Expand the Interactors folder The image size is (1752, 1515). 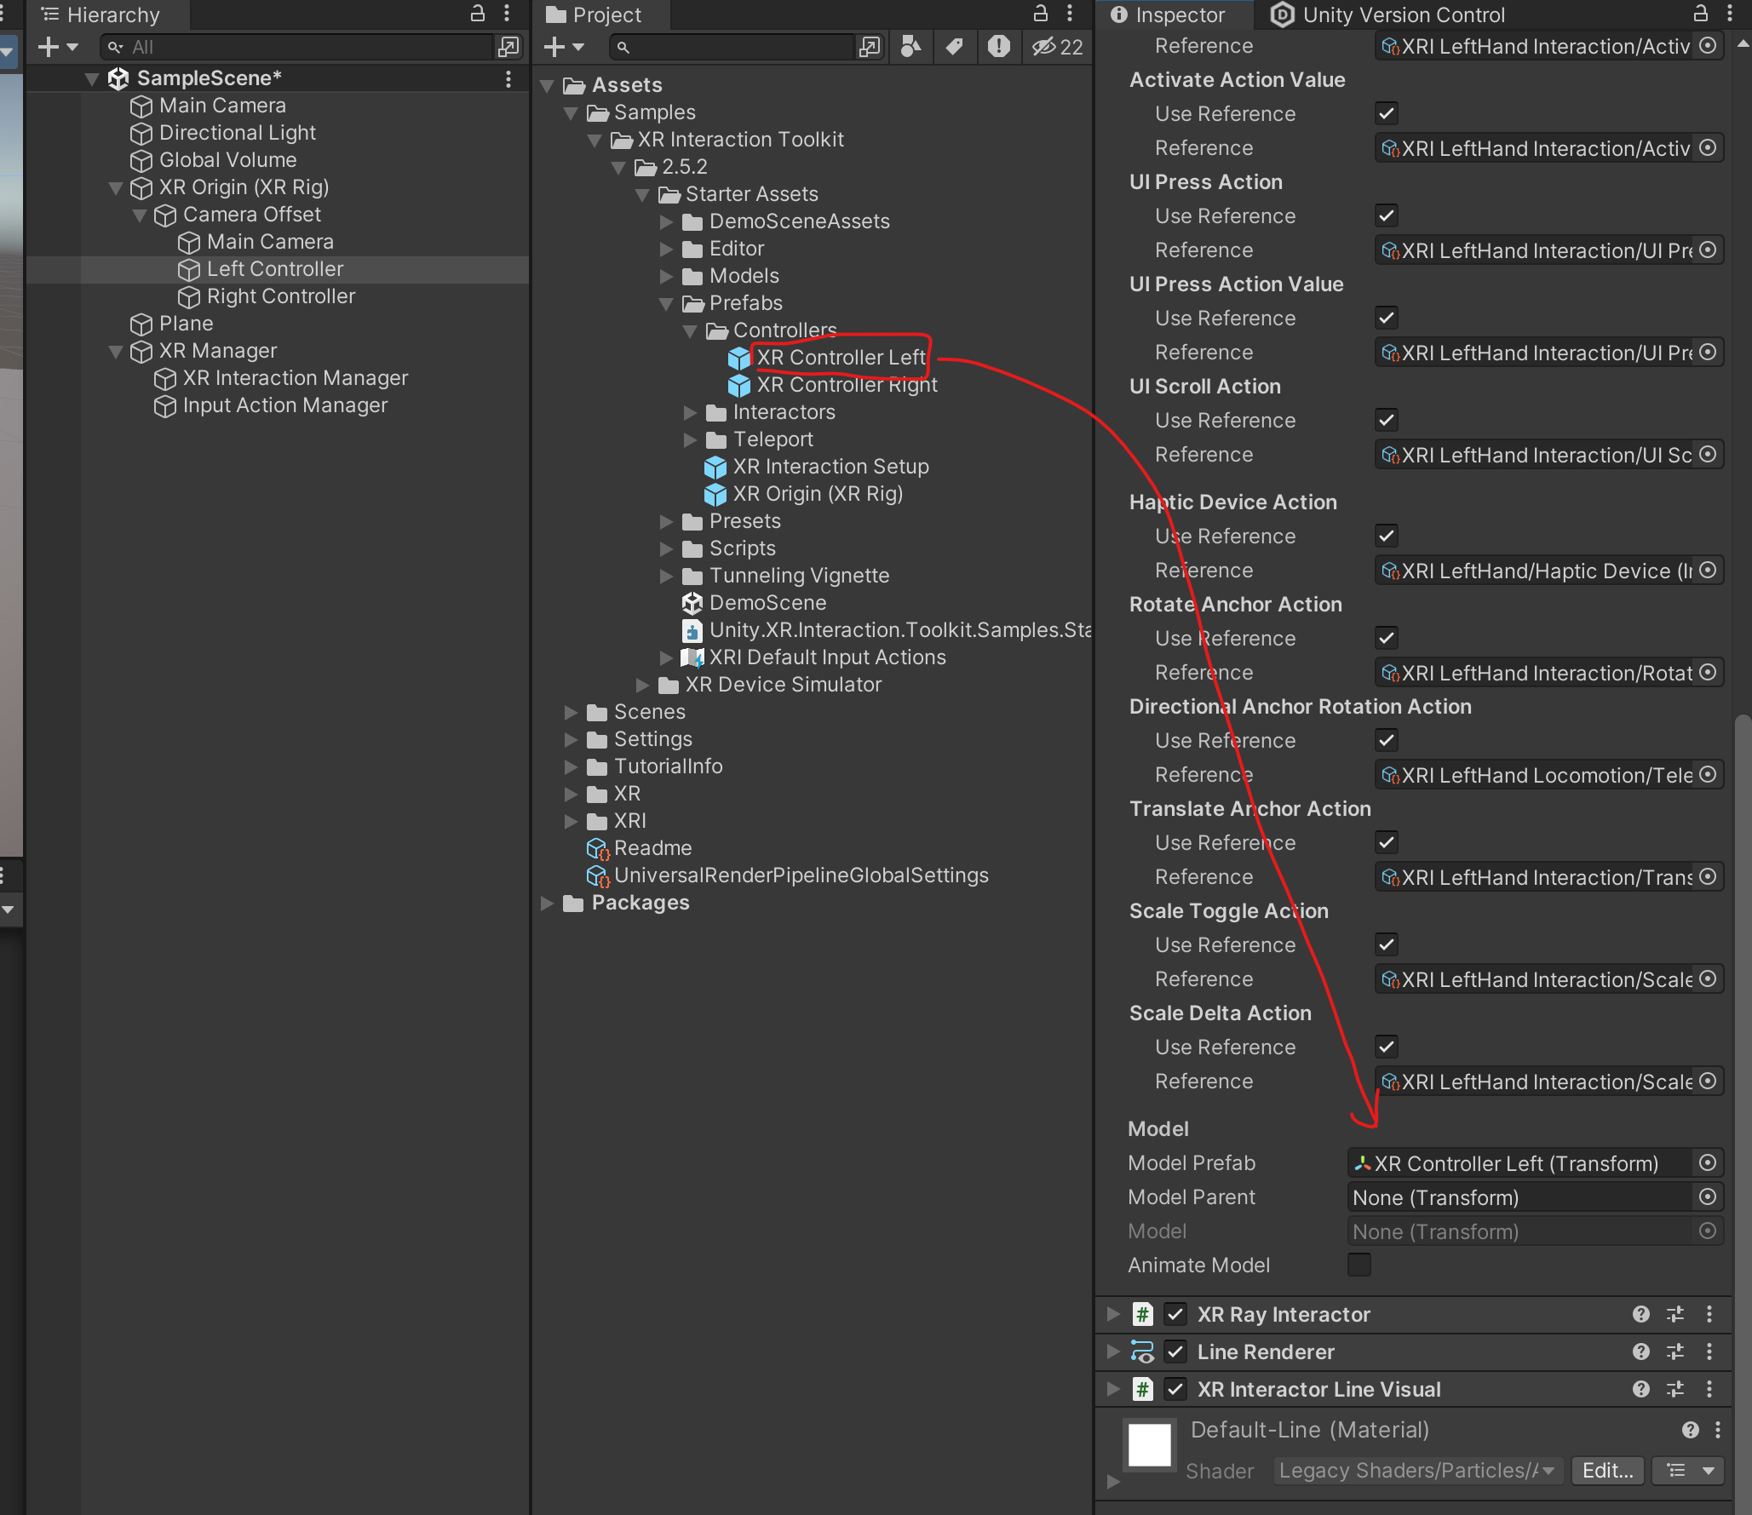pyautogui.click(x=690, y=412)
